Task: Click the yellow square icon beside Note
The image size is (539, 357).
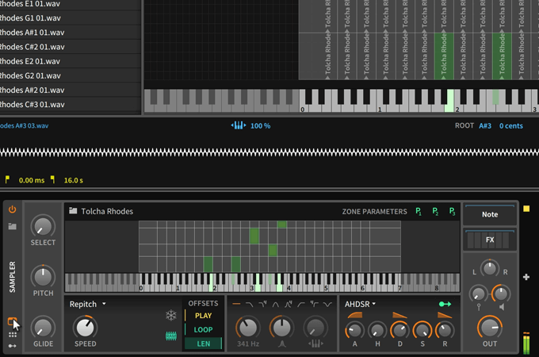Action: coord(526,209)
